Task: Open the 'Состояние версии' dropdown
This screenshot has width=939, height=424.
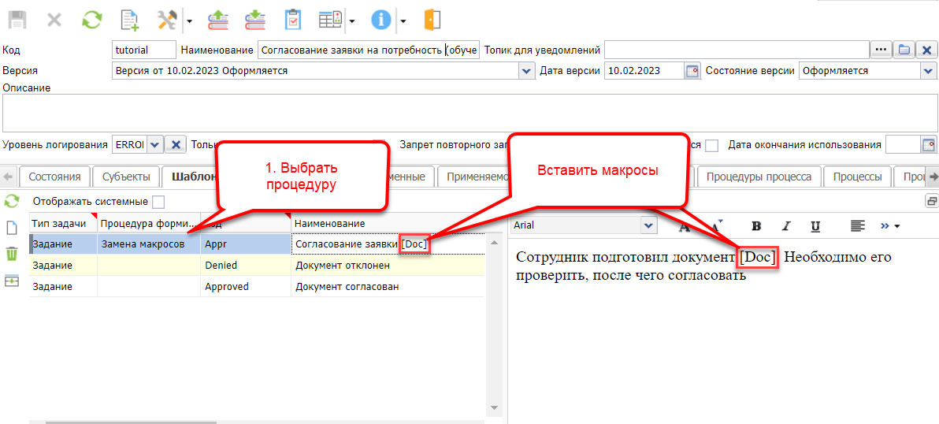Action: (x=927, y=71)
